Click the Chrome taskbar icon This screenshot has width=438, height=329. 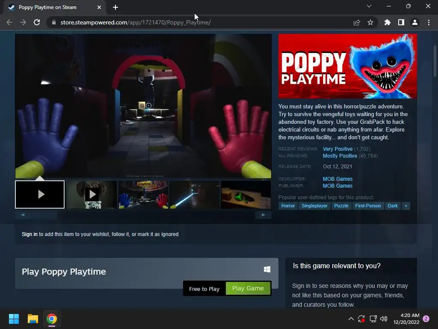tap(52, 319)
